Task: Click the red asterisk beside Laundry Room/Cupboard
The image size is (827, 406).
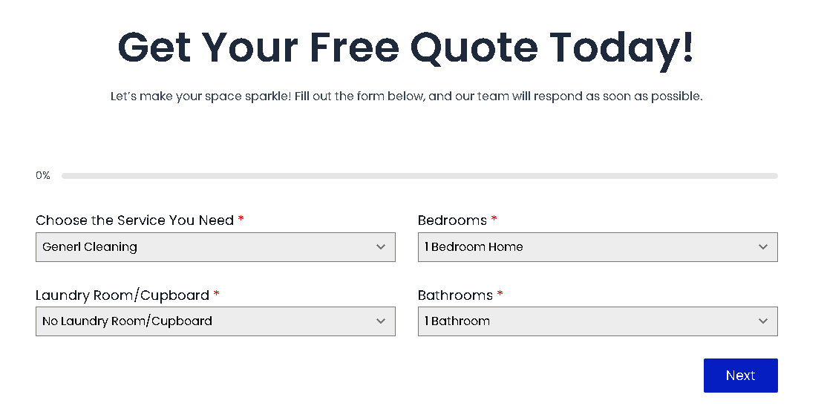Action: pos(216,295)
